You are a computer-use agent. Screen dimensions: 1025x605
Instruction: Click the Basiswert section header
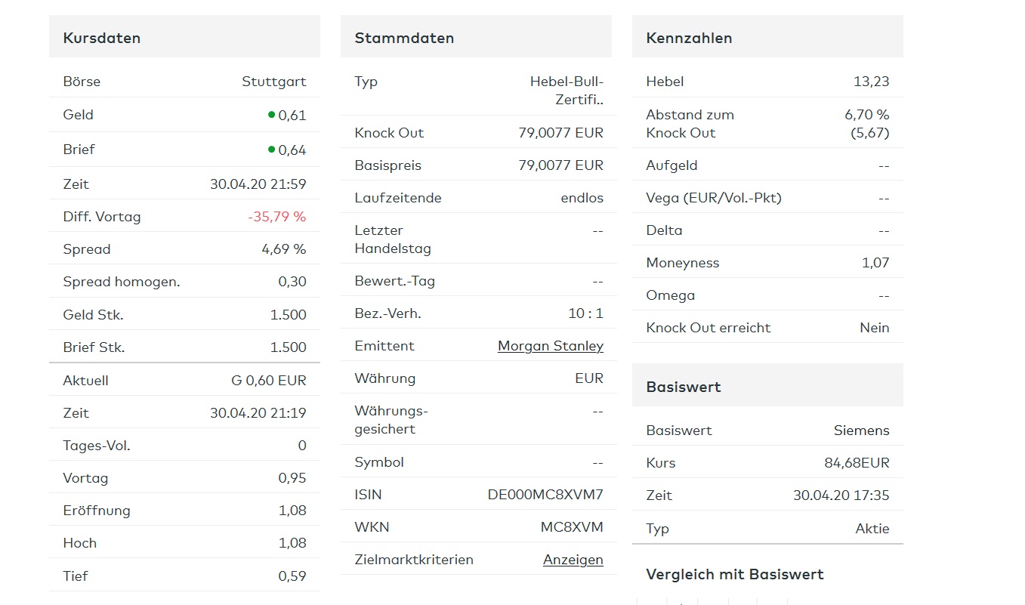tap(684, 387)
